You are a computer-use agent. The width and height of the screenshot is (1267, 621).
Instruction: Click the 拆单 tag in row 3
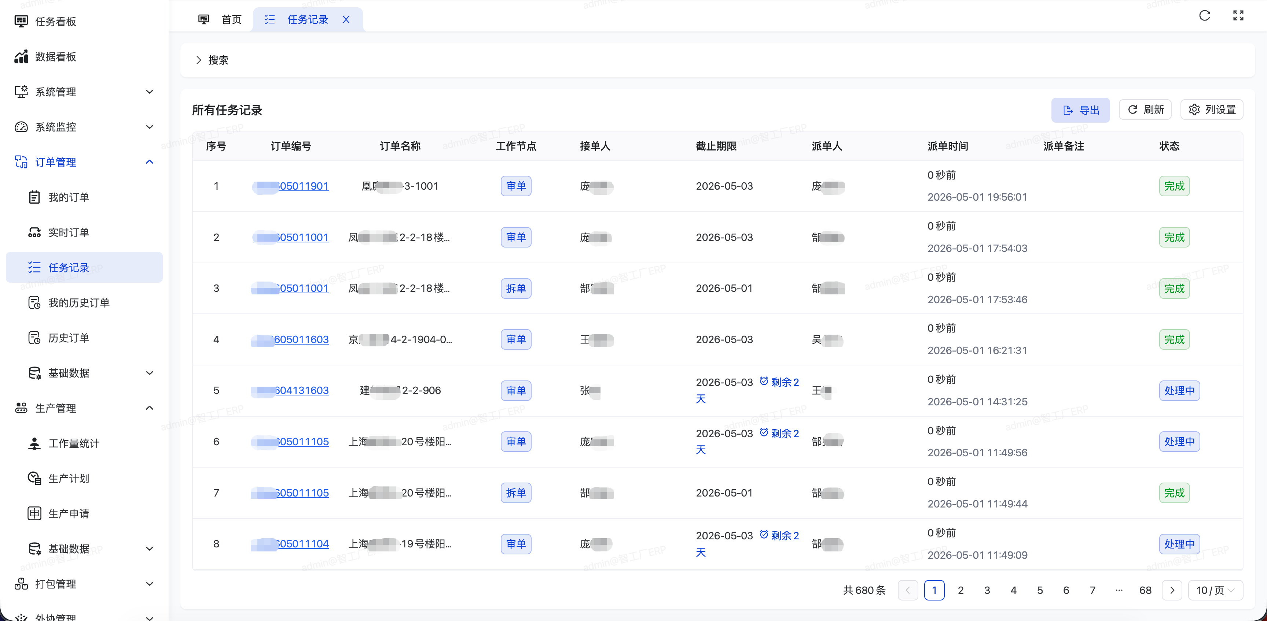point(516,289)
